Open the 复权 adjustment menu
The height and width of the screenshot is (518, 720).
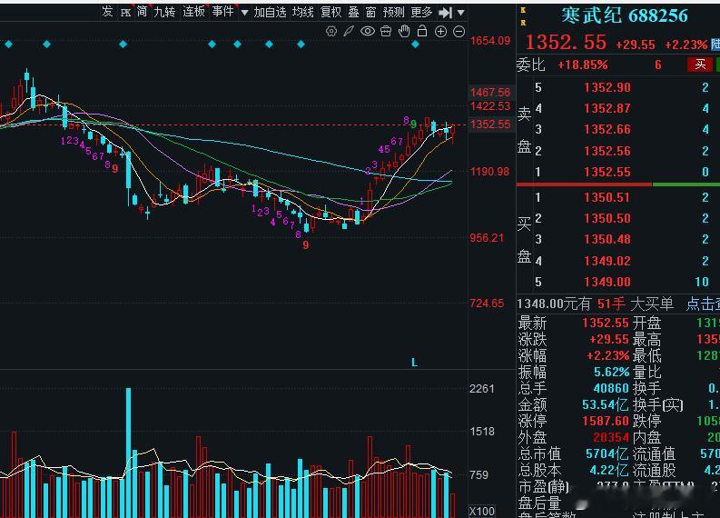(x=331, y=12)
